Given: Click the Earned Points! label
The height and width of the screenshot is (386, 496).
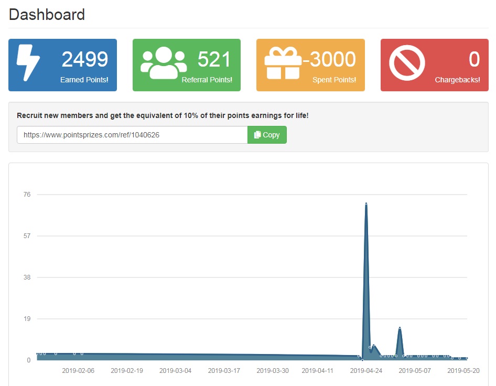Looking at the screenshot, I should click(84, 80).
